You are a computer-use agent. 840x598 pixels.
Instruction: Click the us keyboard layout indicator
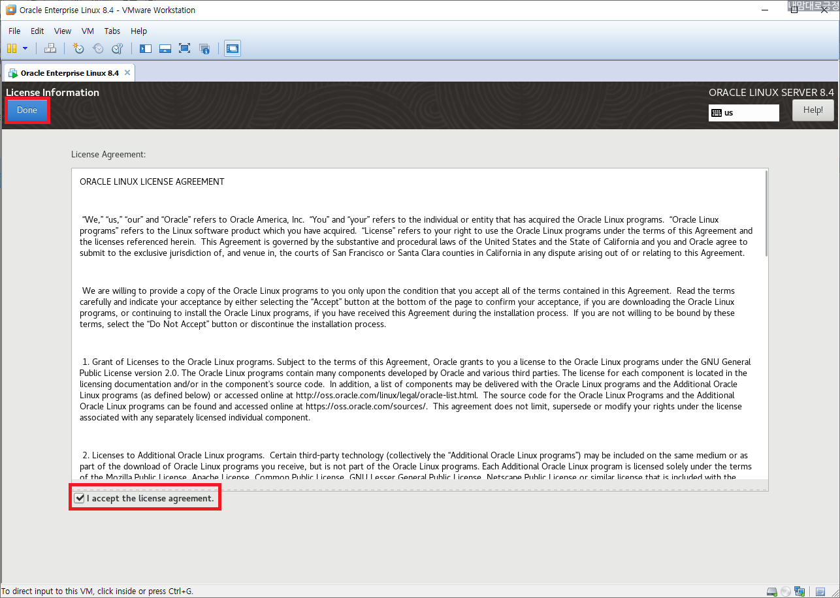tap(744, 112)
